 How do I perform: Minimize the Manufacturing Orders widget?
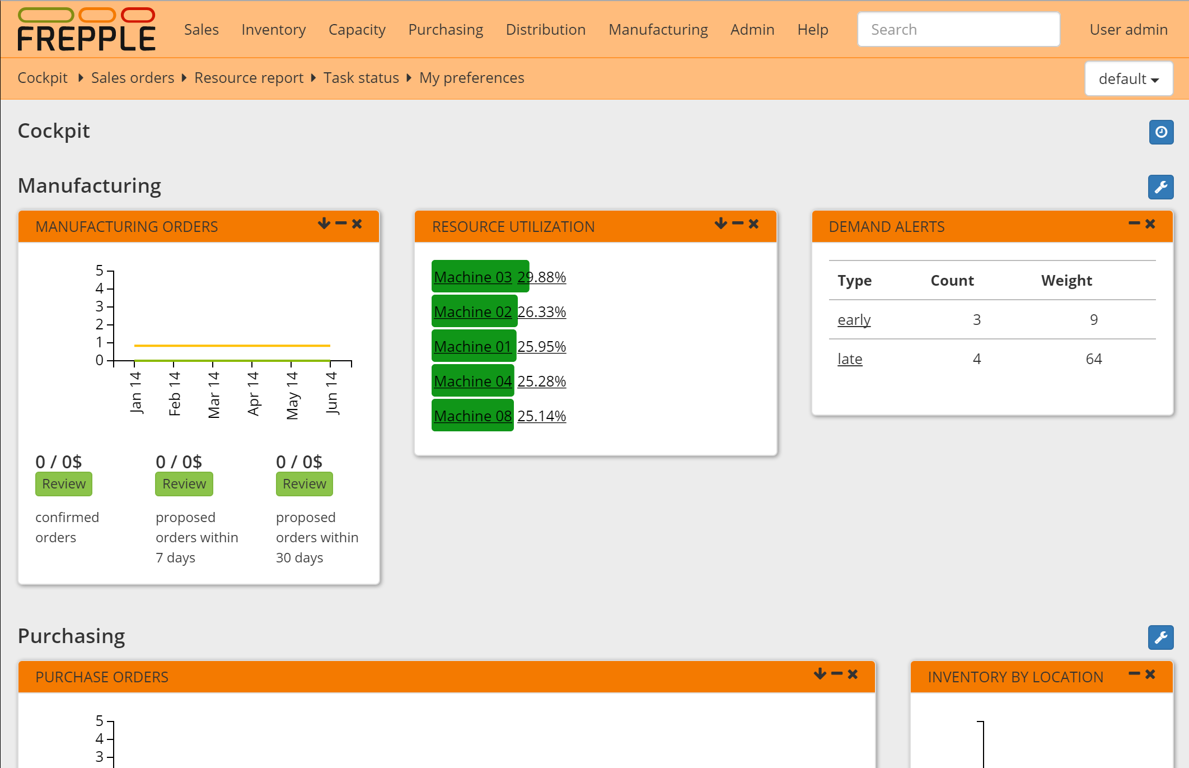[341, 224]
